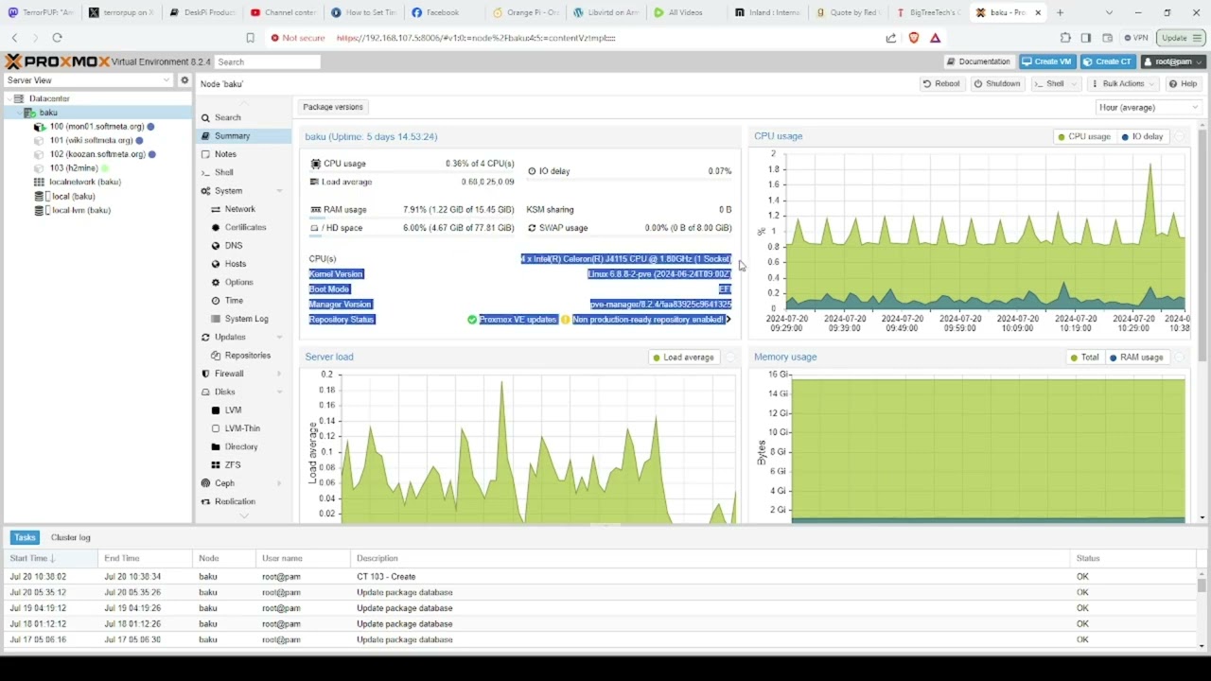
Task: Toggle the IO delay legend entry
Action: (x=1142, y=136)
